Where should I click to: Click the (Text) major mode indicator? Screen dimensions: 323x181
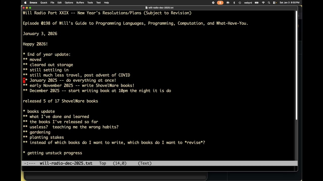tap(145, 163)
